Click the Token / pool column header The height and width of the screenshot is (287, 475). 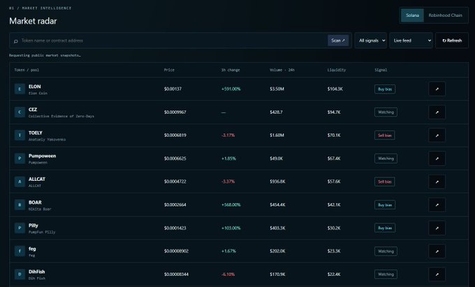(x=27, y=70)
